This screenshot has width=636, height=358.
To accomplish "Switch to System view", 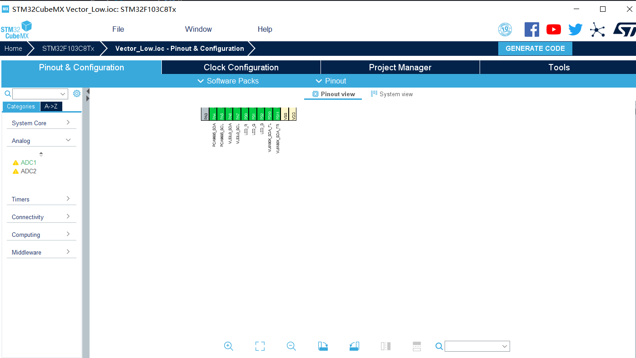I will (x=391, y=94).
